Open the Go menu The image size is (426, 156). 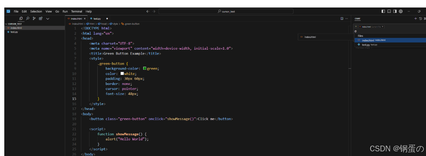point(57,11)
